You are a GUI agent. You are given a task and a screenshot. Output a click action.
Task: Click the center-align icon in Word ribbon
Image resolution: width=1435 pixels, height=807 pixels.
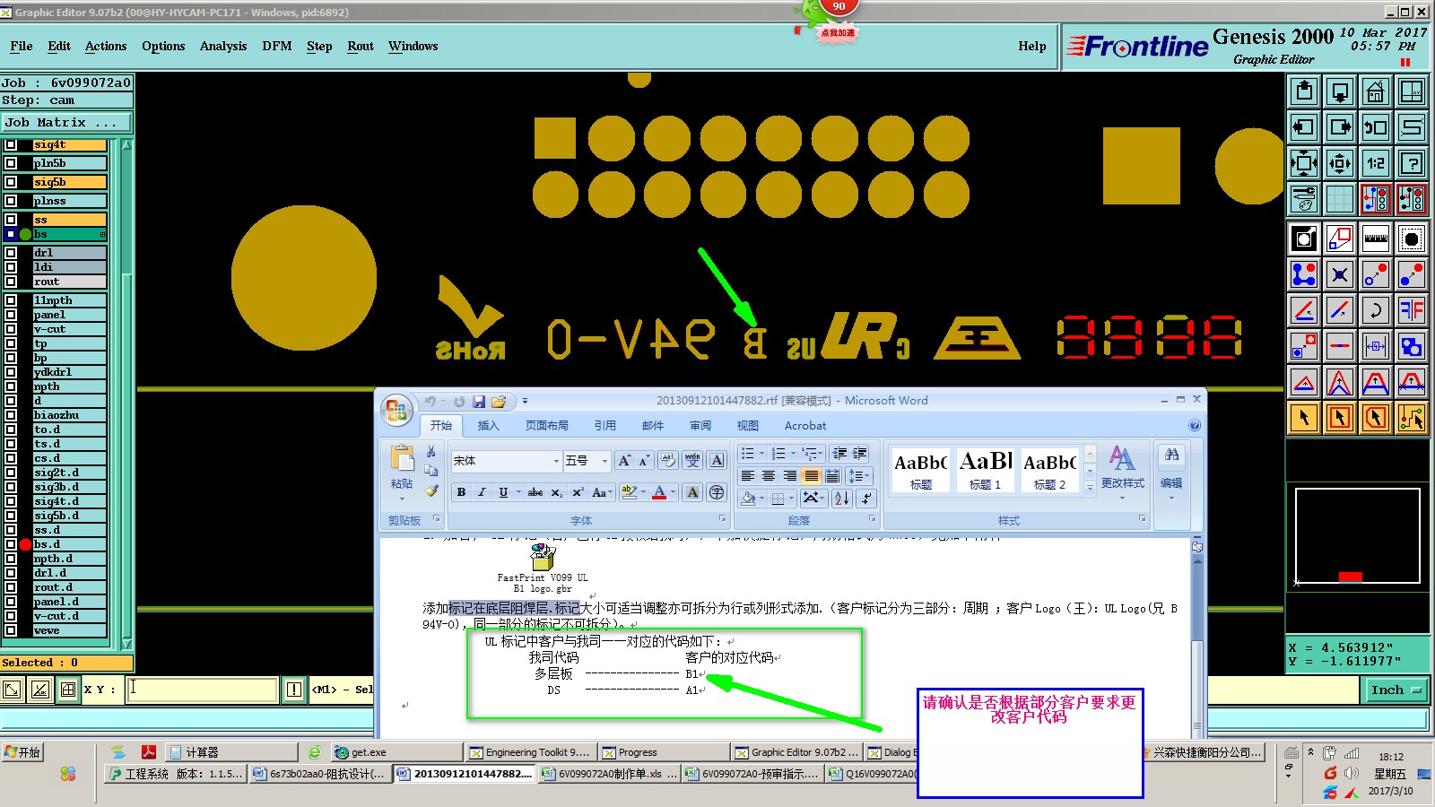click(x=769, y=476)
